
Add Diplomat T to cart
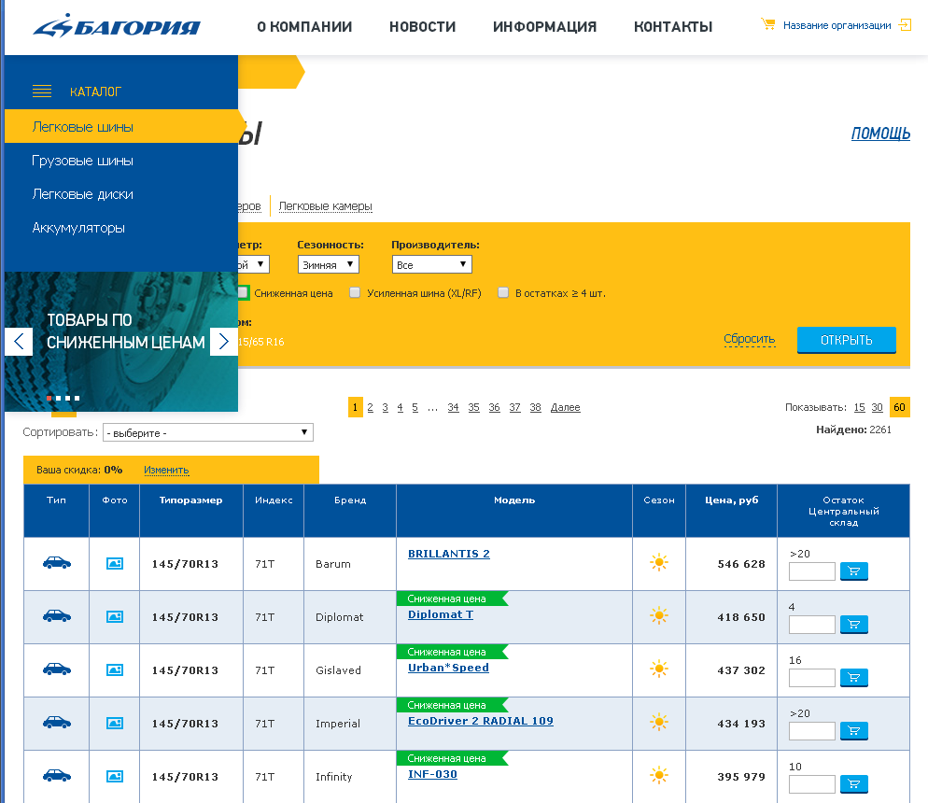[x=854, y=625]
